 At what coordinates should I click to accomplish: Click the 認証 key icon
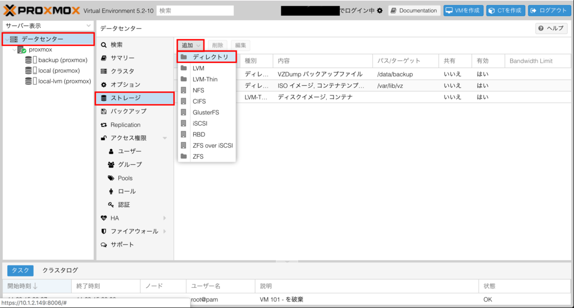[112, 205]
